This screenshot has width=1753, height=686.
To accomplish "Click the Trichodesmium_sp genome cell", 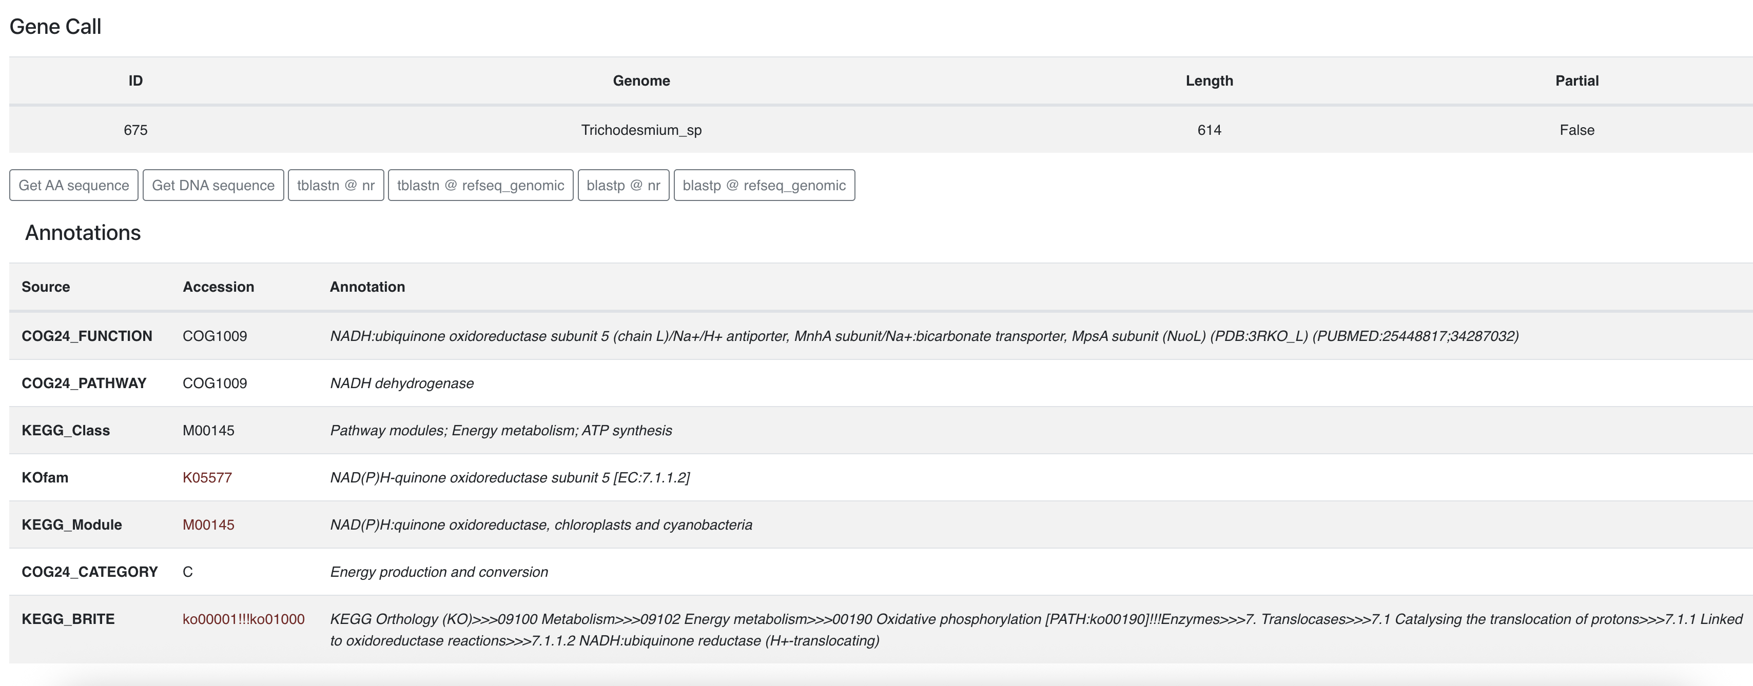I will coord(641,130).
